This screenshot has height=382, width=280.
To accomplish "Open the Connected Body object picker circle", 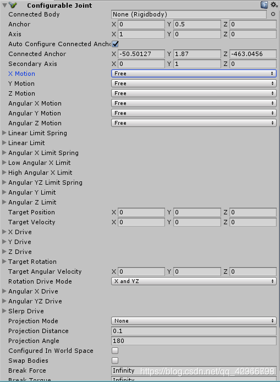I will point(273,14).
